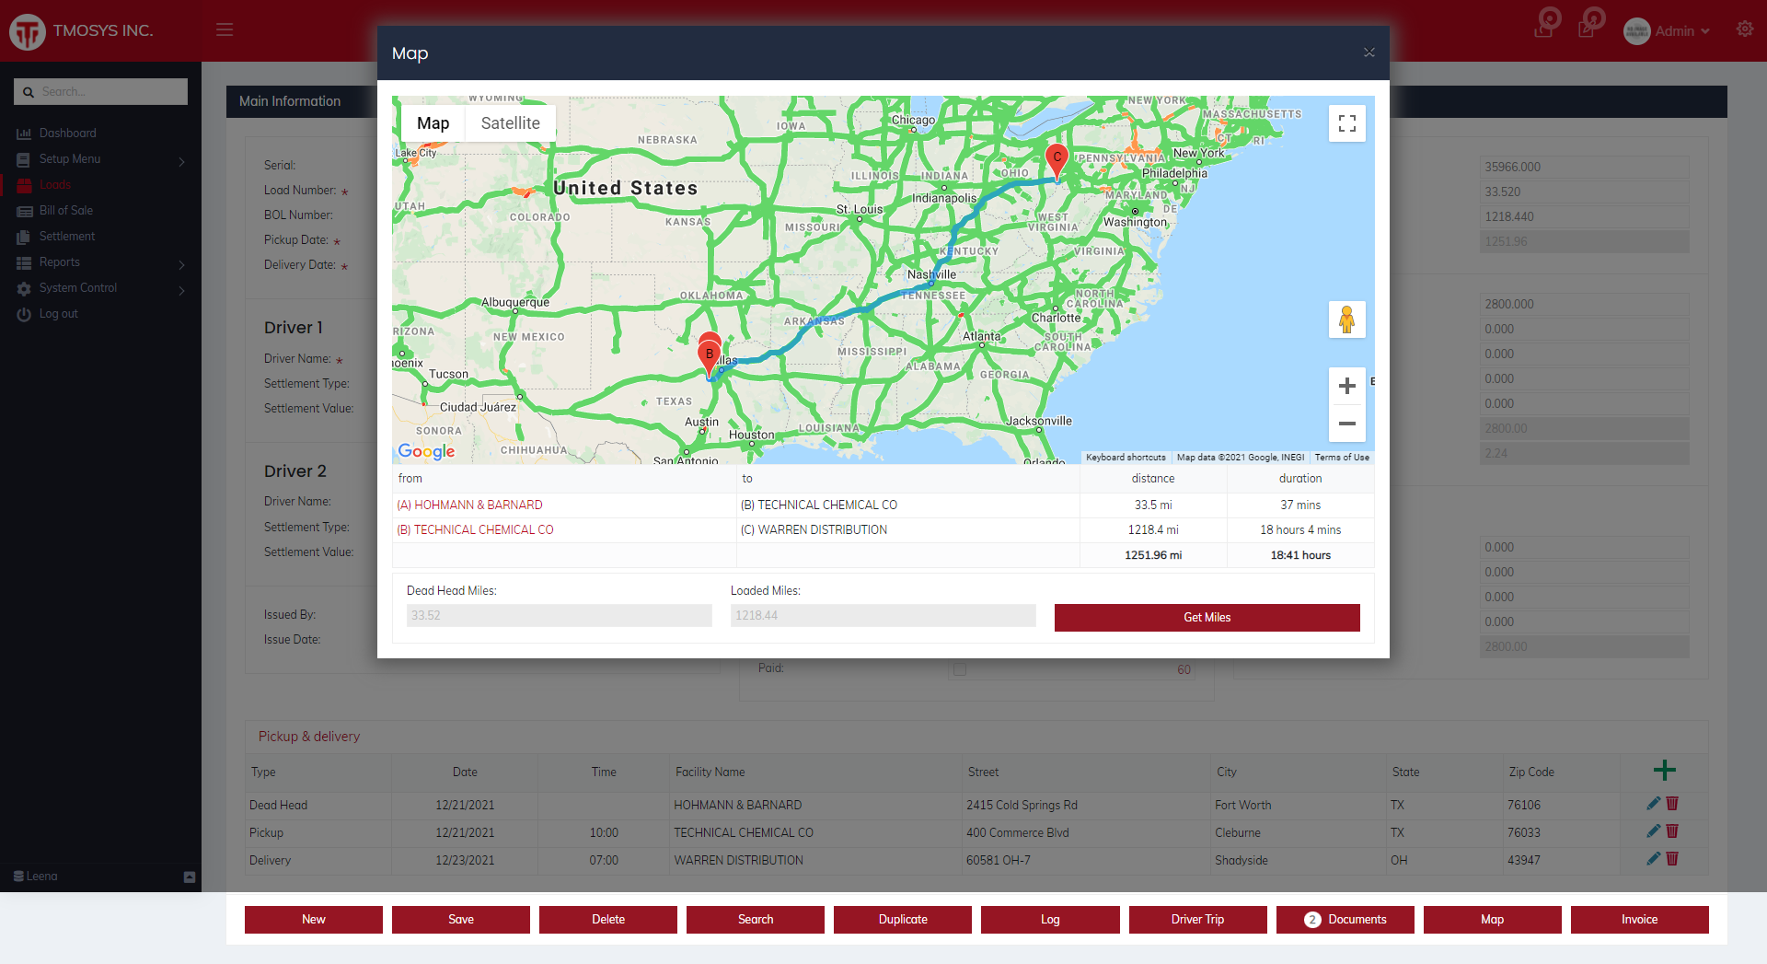
Task: Open the header edit notification icon
Action: (x=1591, y=24)
